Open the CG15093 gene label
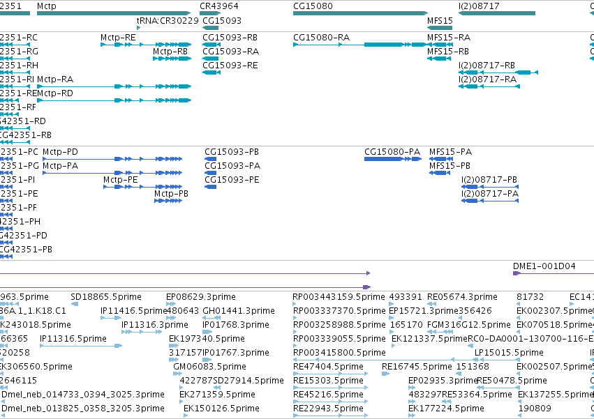 222,20
